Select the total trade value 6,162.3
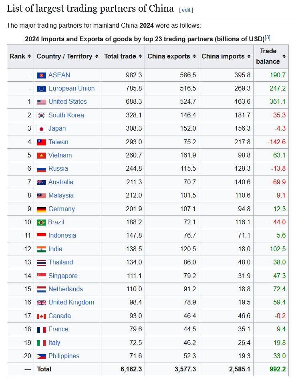 (131, 369)
